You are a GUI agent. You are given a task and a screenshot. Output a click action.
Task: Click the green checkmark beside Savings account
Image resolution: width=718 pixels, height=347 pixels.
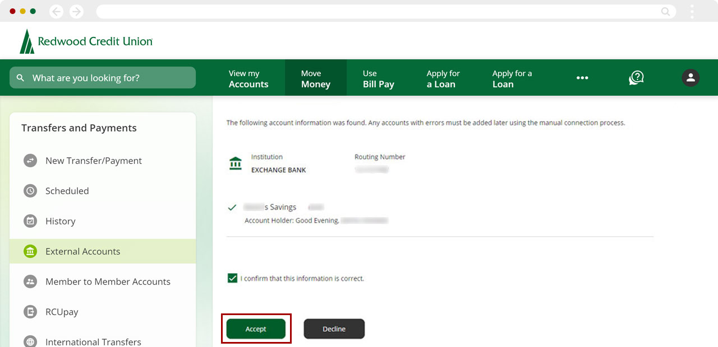click(232, 208)
